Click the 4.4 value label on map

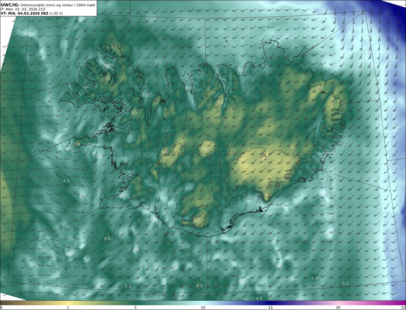200,286
